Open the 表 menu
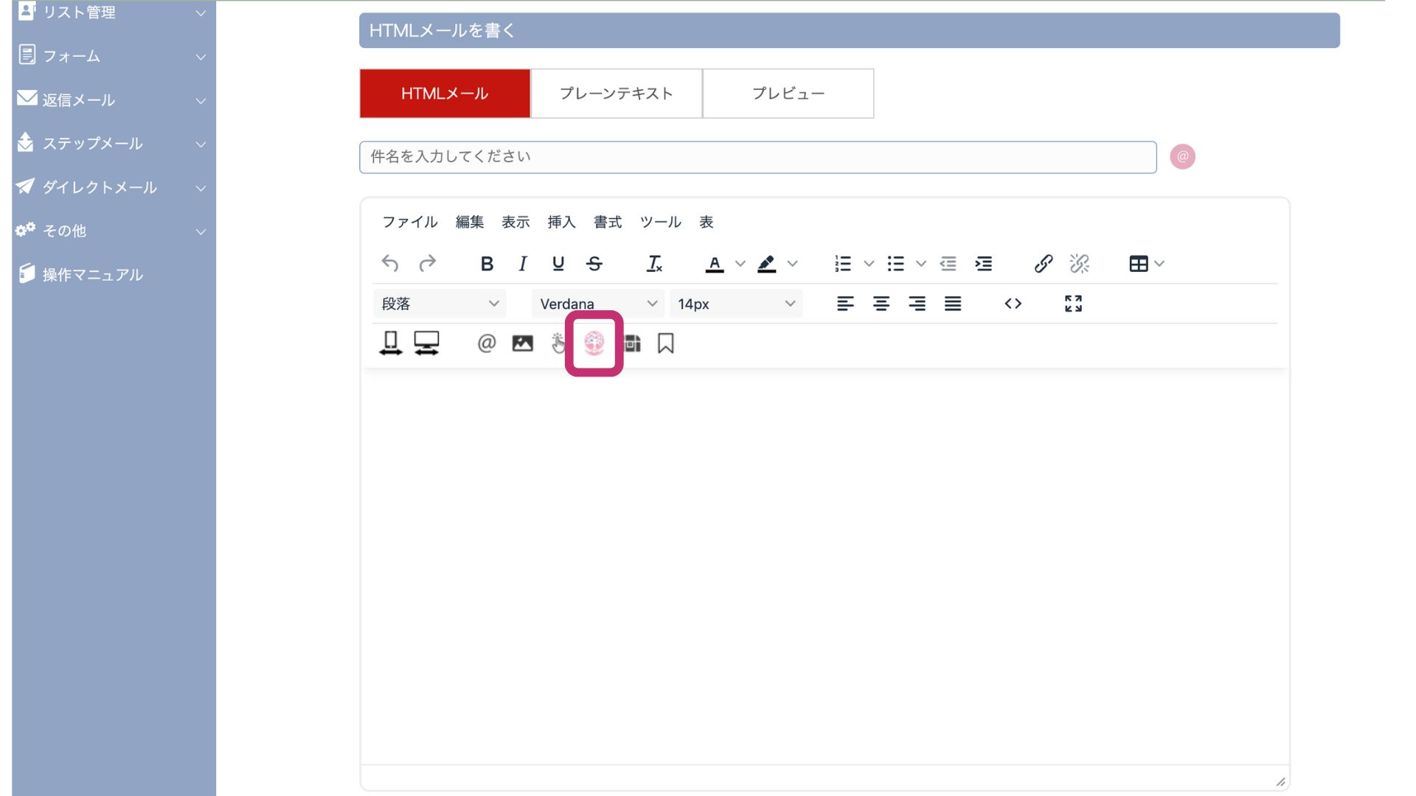This screenshot has width=1416, height=796. [x=707, y=222]
